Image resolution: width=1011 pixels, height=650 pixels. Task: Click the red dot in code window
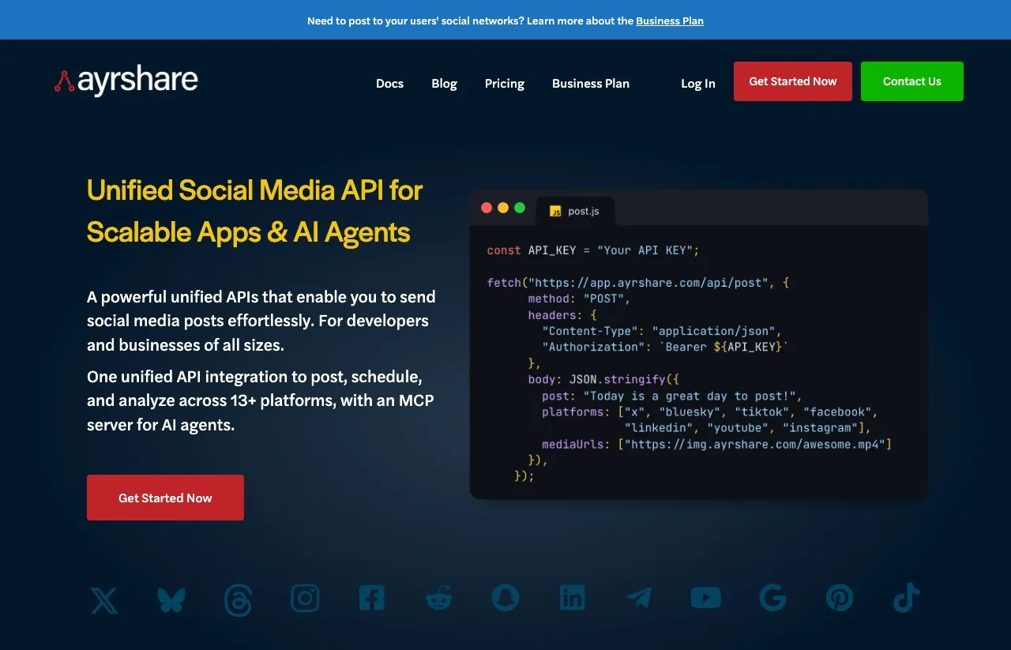487,208
